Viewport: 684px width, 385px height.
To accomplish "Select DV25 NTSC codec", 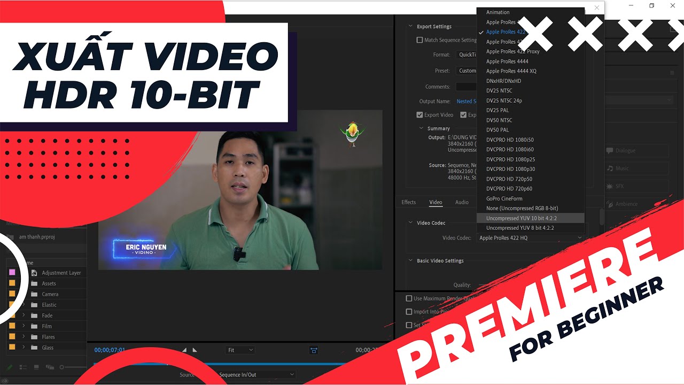I will [530, 90].
